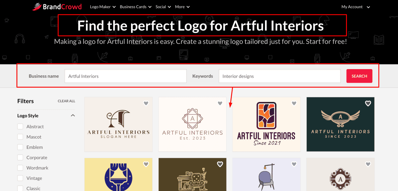Image resolution: width=398 pixels, height=191 pixels.
Task: Collapse the Logo Style filter section
Action: (73, 116)
